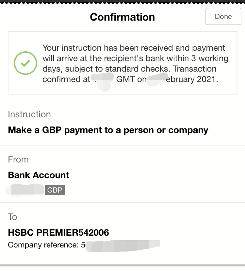Click the 'Transaction confirmed at' text
This screenshot has height=271, width=245.
66,79
